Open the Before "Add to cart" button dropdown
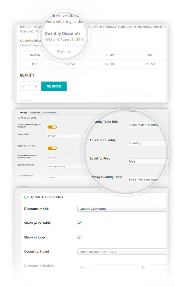Image resolution: width=175 pixels, height=287 pixels. 144,180
